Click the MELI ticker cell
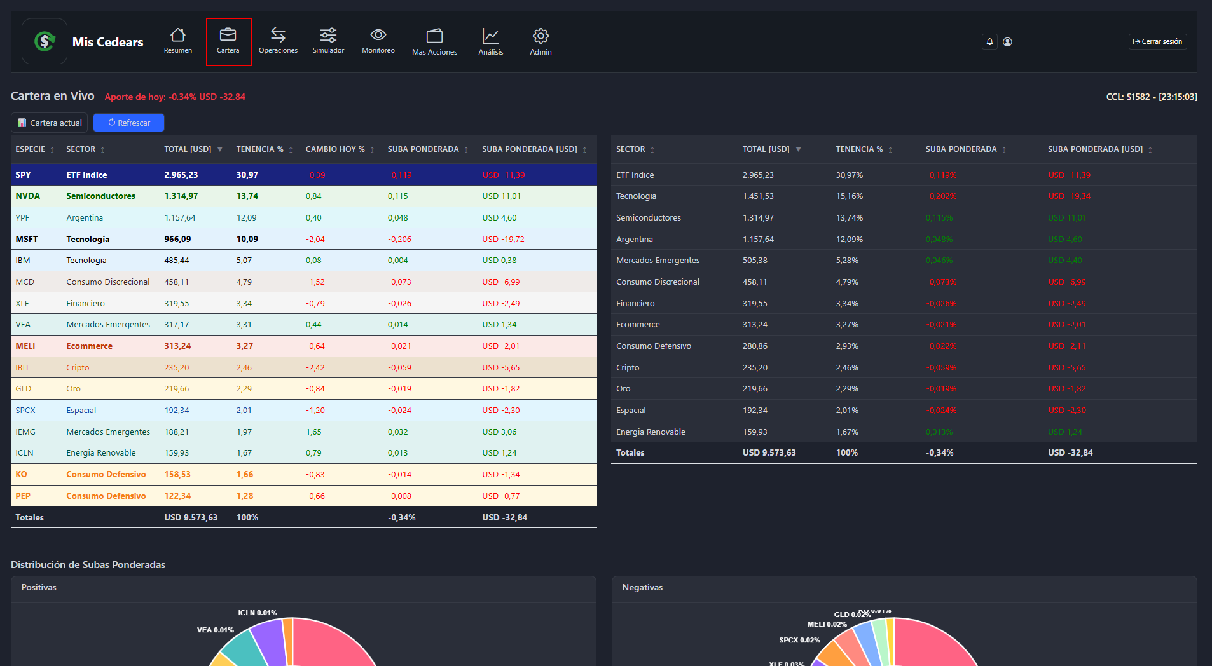This screenshot has height=666, width=1212. [x=25, y=346]
